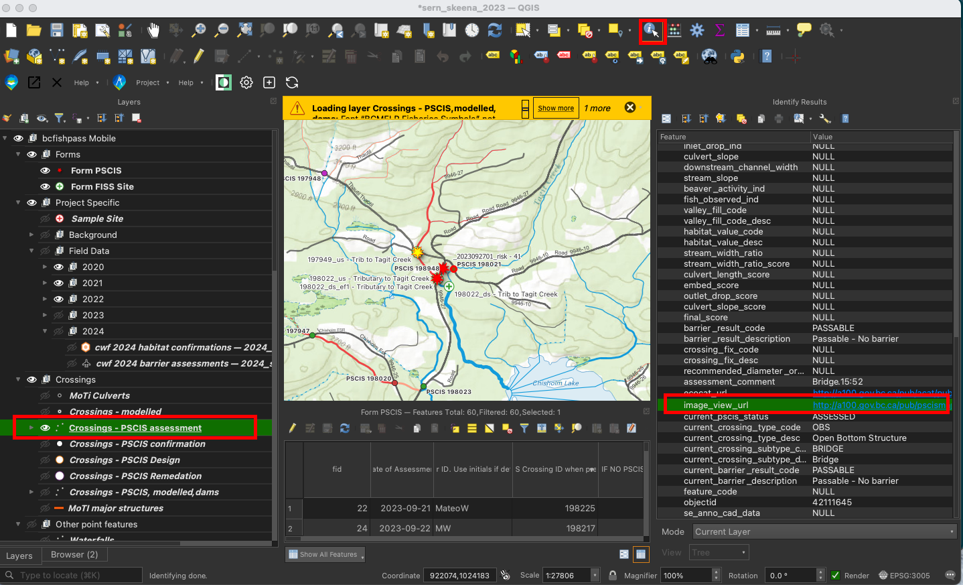This screenshot has width=963, height=585.
Task: Toggle visibility of the 2022 group
Action: click(x=58, y=299)
